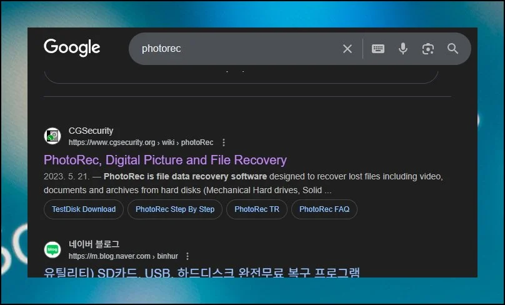Click the search box containing photorec

[237, 49]
